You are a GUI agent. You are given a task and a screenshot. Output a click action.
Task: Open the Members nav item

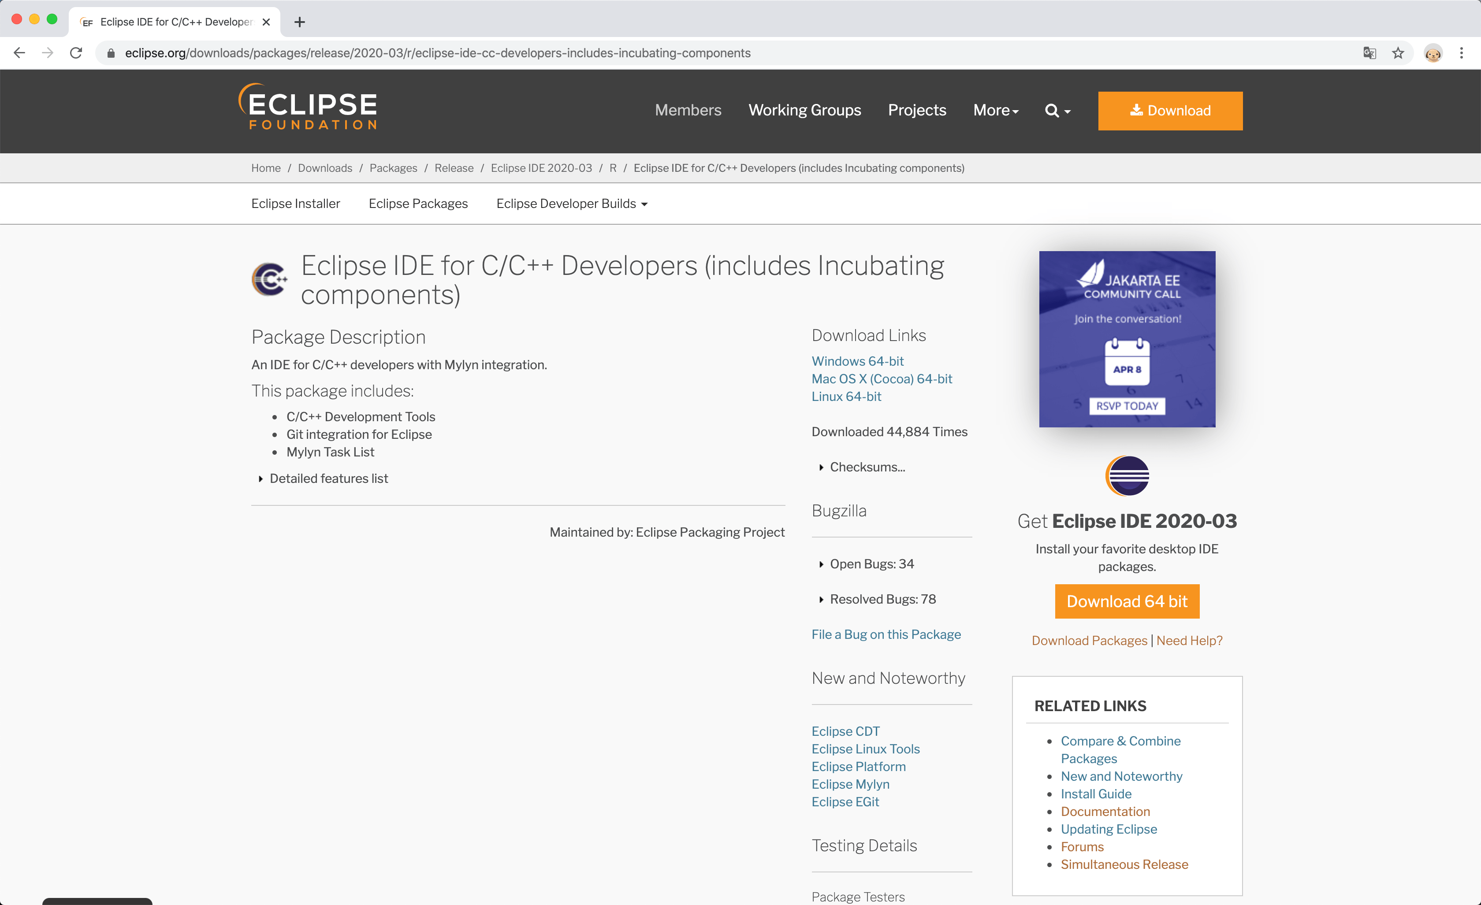coord(688,110)
